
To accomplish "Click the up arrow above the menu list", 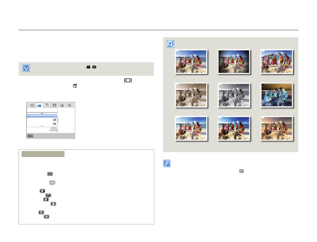I will [42, 113].
